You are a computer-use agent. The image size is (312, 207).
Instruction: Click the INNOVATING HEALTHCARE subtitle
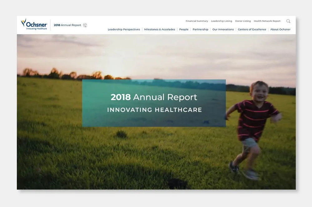coord(154,110)
